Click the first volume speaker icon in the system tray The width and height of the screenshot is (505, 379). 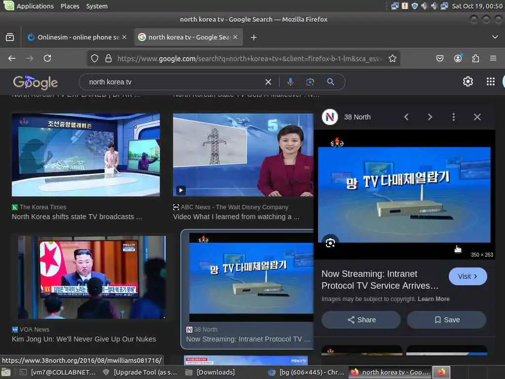point(425,6)
